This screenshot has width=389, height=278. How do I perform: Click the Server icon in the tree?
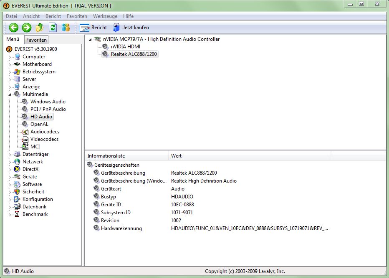pos(17,79)
